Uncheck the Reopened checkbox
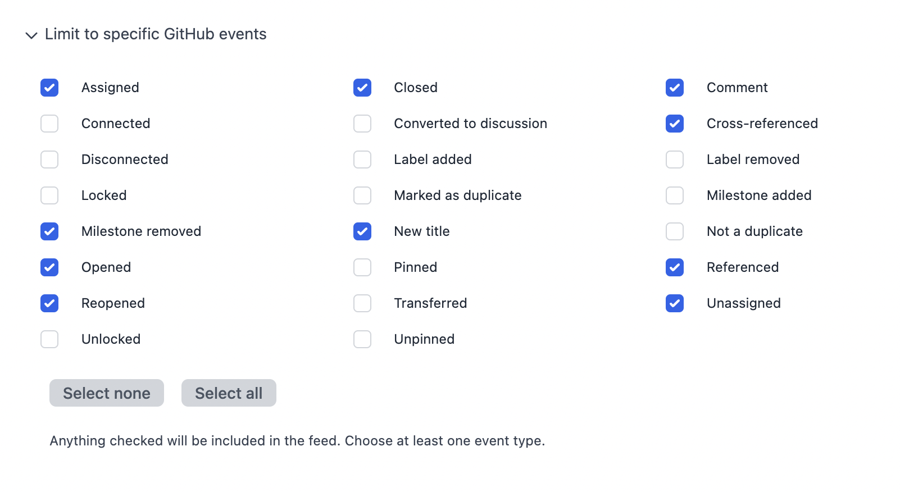900x492 pixels. (x=49, y=303)
